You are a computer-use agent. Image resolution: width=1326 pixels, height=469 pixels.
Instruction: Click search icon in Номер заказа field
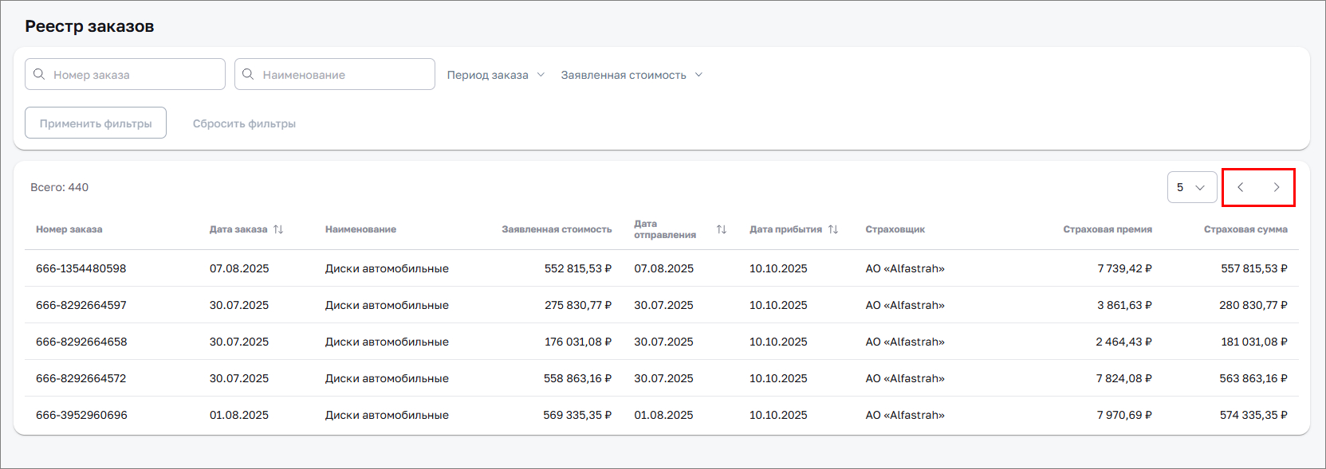coord(39,74)
